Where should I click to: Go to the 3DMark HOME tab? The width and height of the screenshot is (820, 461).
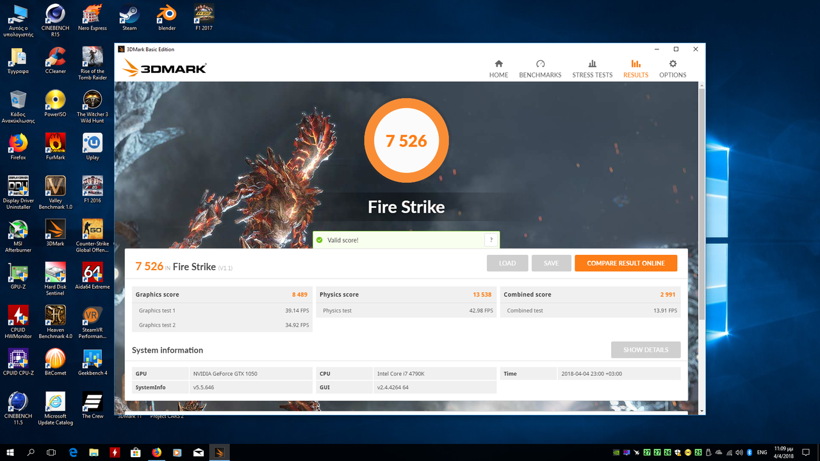click(x=498, y=69)
